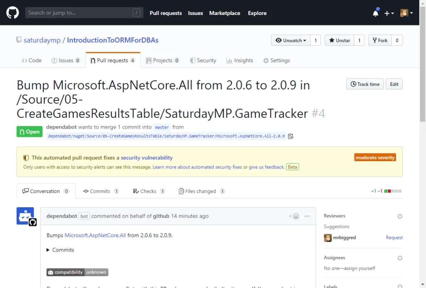Open the user avatar menu
The height and width of the screenshot is (288, 426).
click(x=406, y=13)
